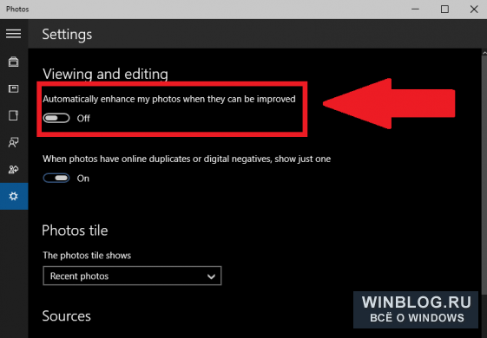Open the Albums view icon
The width and height of the screenshot is (487, 338).
click(13, 88)
